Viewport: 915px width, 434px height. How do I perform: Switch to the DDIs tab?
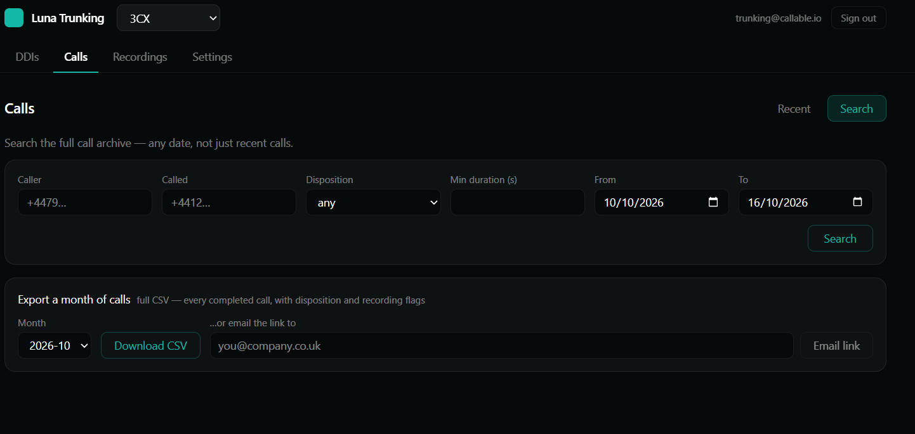tap(27, 57)
